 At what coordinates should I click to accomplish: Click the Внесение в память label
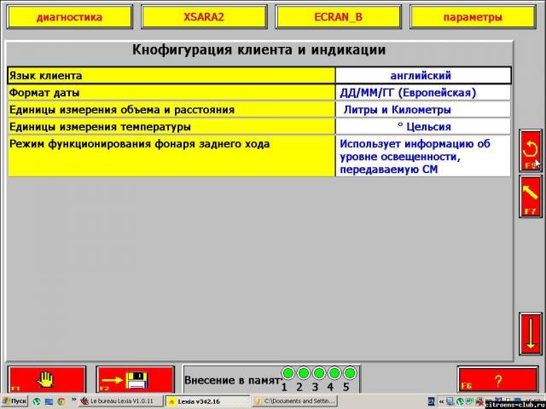(x=232, y=380)
